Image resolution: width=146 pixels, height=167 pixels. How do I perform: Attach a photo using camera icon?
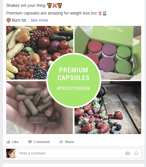[x=128, y=153]
